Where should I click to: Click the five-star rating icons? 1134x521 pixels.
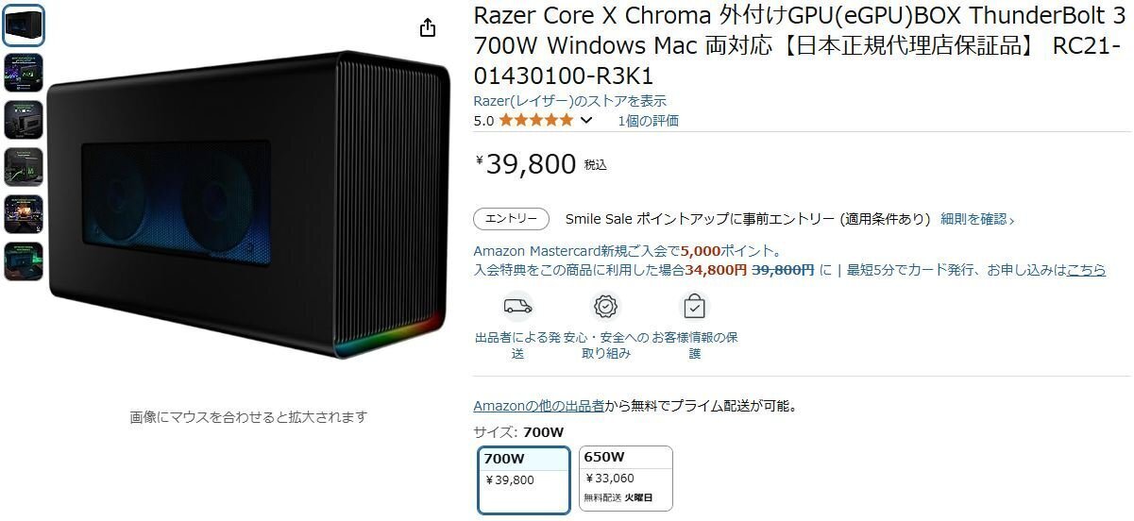point(535,120)
